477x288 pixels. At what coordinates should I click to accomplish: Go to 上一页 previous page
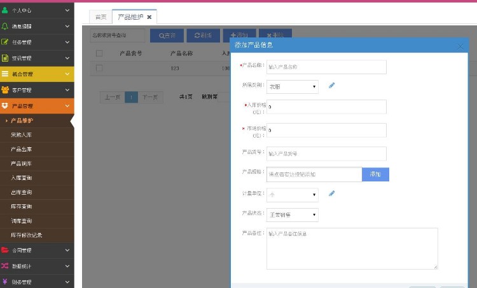coord(112,97)
